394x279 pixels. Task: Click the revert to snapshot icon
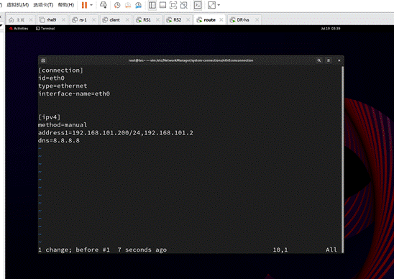coord(128,5)
